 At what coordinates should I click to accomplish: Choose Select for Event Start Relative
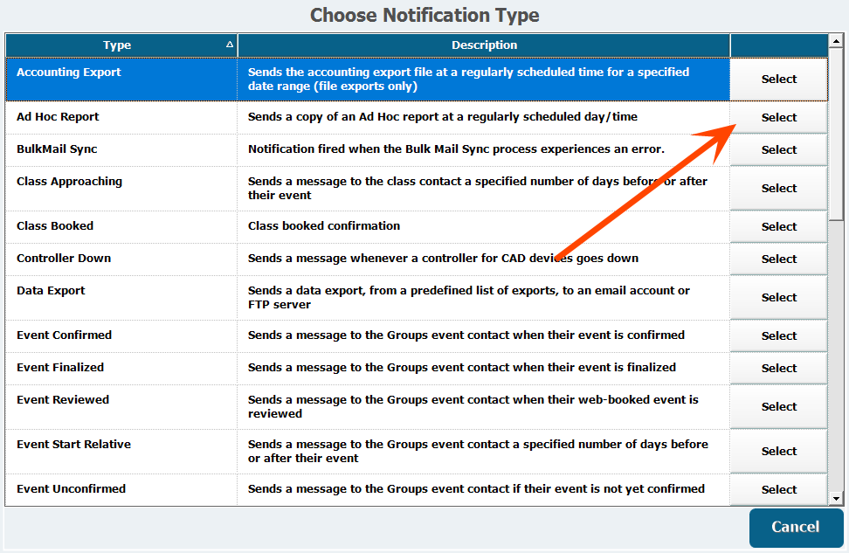778,452
